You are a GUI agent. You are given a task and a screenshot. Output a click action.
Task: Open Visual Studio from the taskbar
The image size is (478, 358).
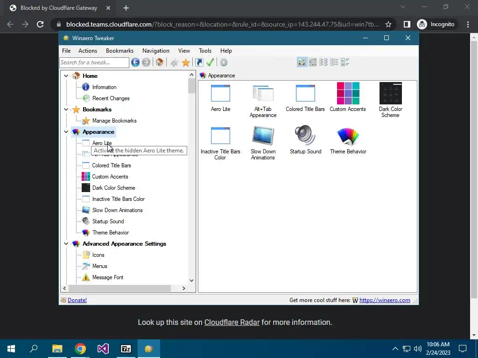[103, 349]
